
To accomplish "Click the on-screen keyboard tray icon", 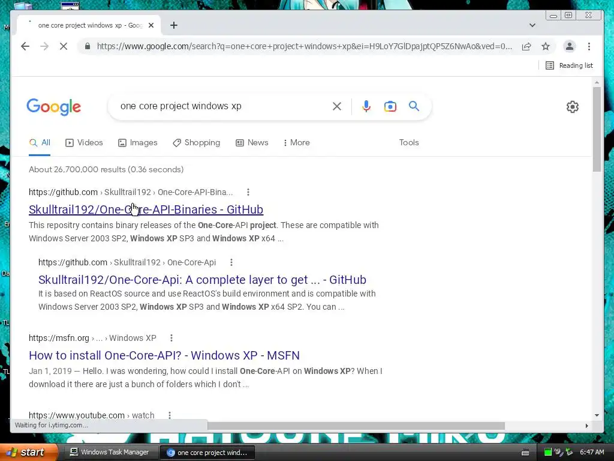I will [525, 453].
